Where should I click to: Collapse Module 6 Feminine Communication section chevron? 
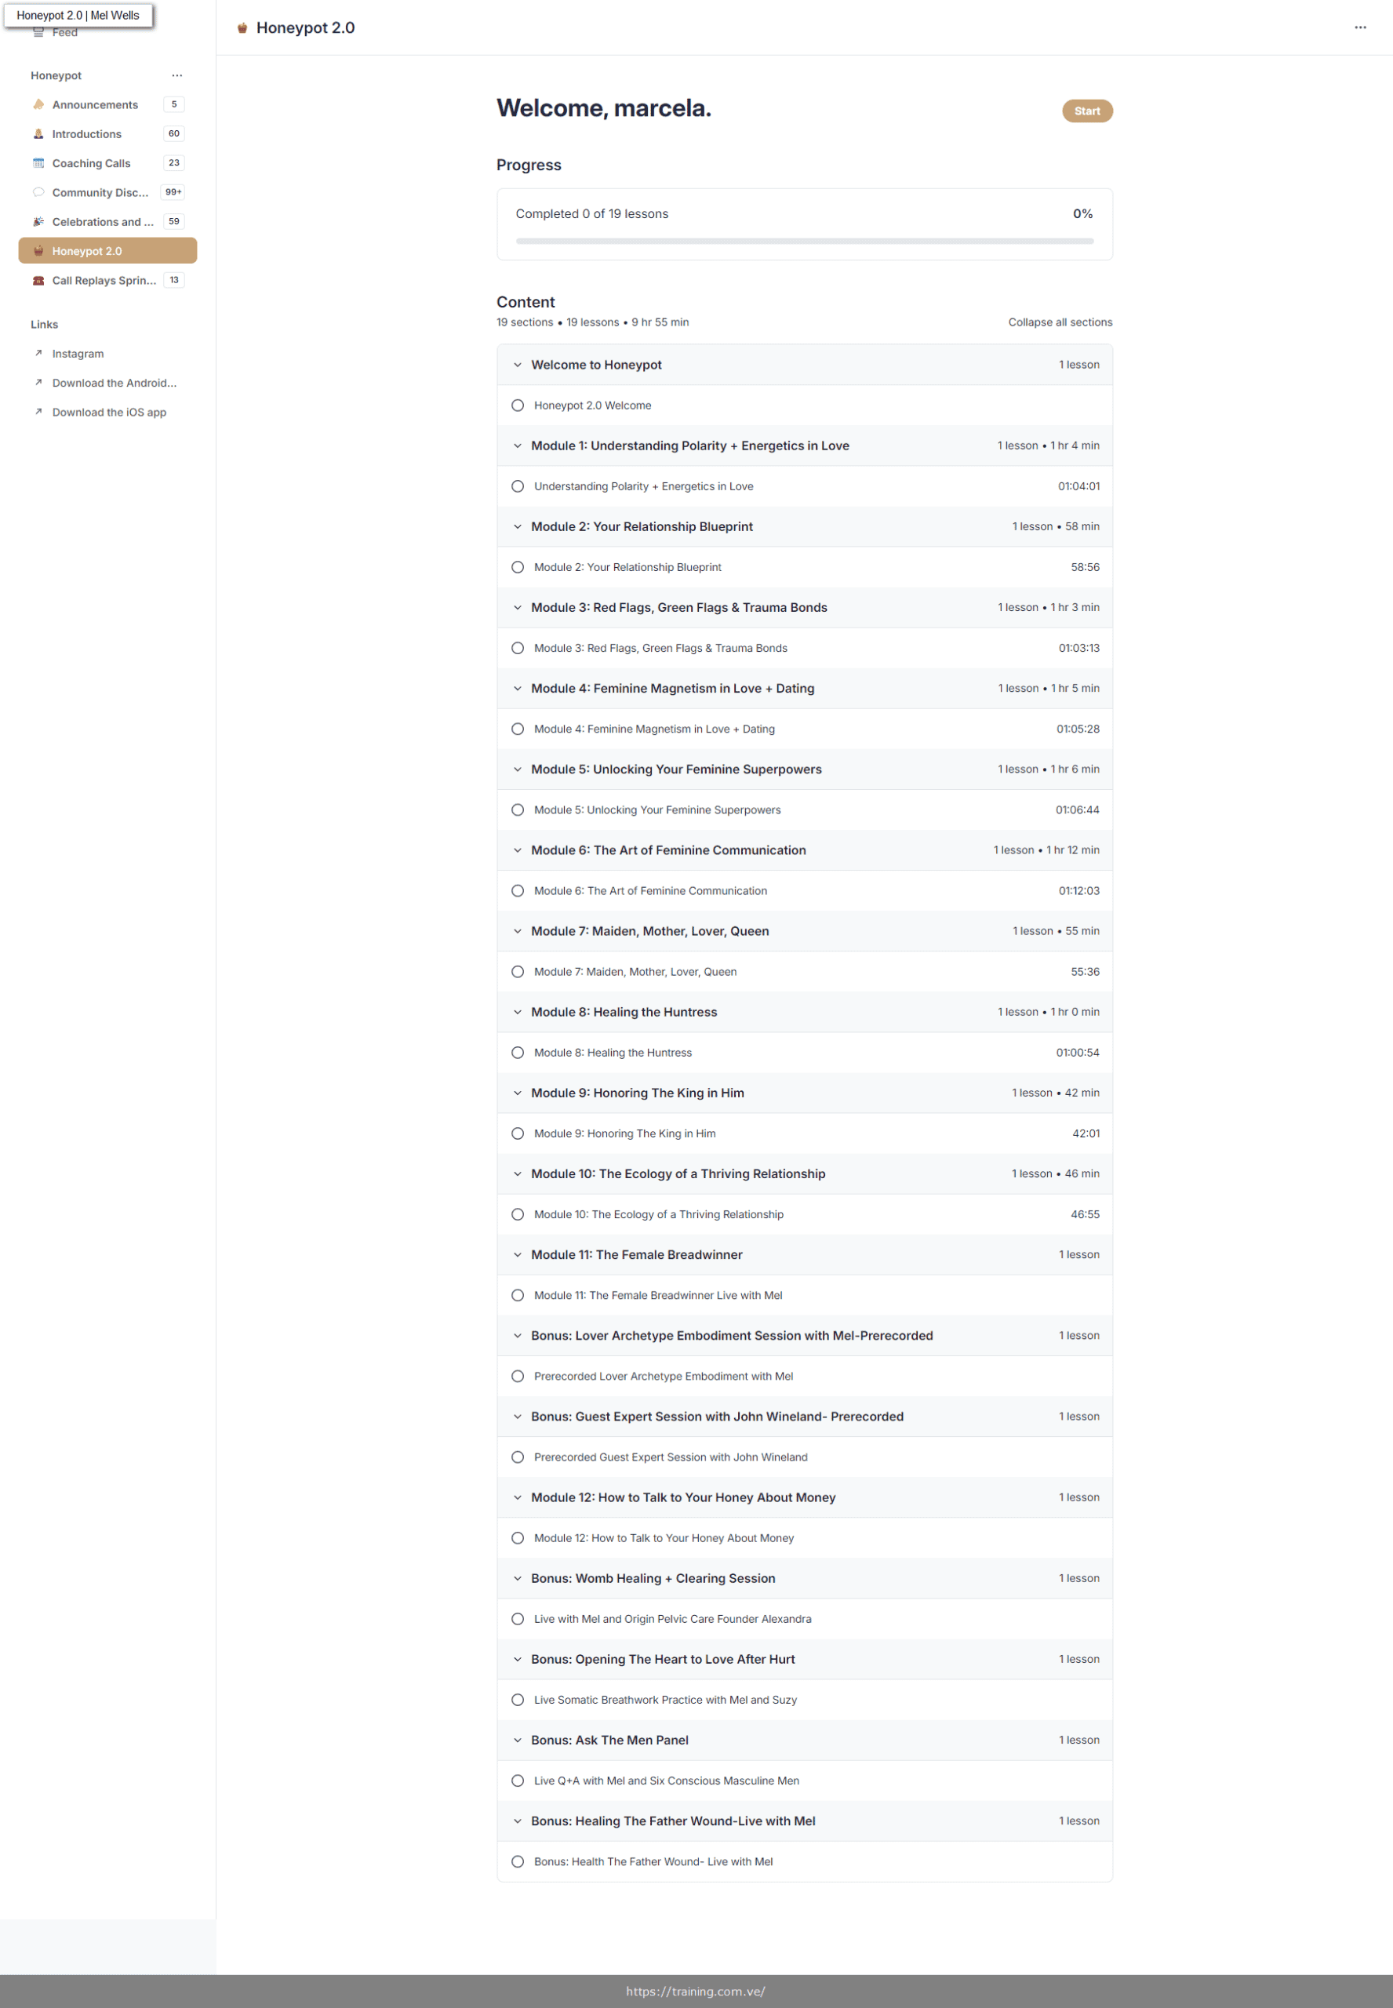tap(518, 850)
